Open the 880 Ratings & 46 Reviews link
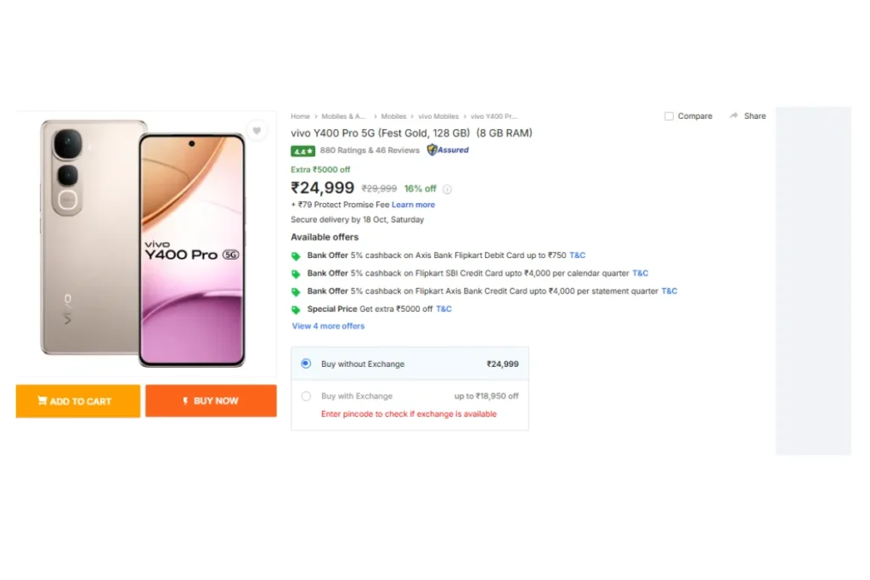870x580 pixels. (370, 150)
